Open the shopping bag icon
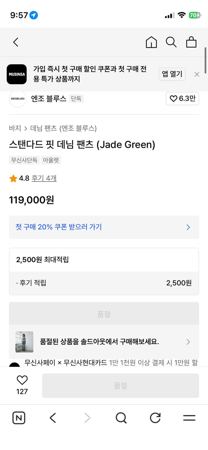The height and width of the screenshot is (450, 208). [x=191, y=42]
